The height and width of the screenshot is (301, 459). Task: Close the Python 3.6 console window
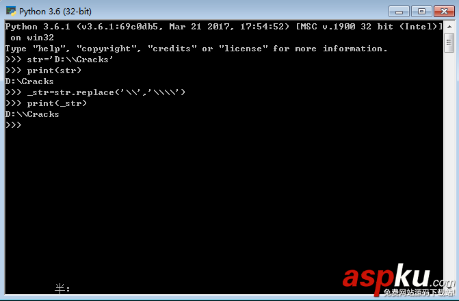tap(444, 12)
